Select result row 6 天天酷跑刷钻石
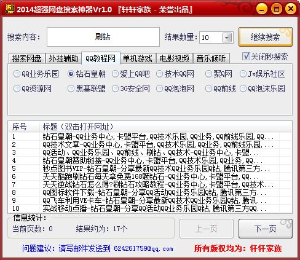 pyautogui.click(x=150, y=176)
